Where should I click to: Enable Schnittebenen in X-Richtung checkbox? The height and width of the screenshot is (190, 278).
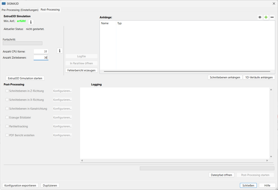[7, 100]
